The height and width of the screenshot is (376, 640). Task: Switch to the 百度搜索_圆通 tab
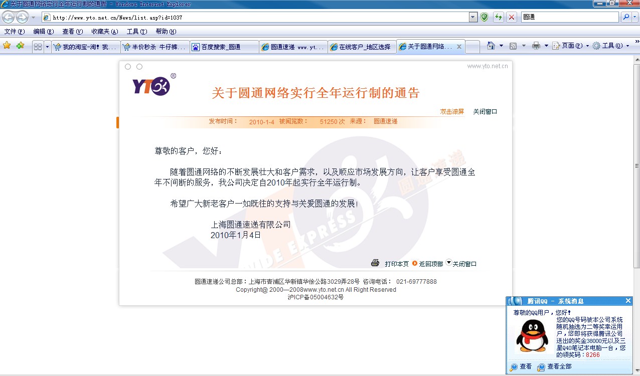pyautogui.click(x=224, y=47)
